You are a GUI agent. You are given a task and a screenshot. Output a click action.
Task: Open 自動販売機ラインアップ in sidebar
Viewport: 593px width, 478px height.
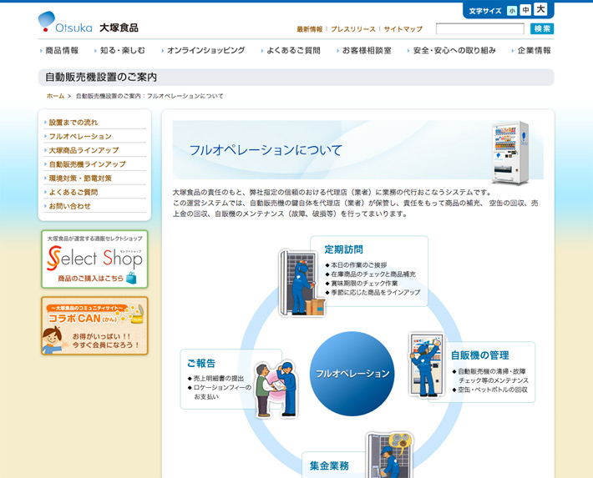pyautogui.click(x=87, y=164)
